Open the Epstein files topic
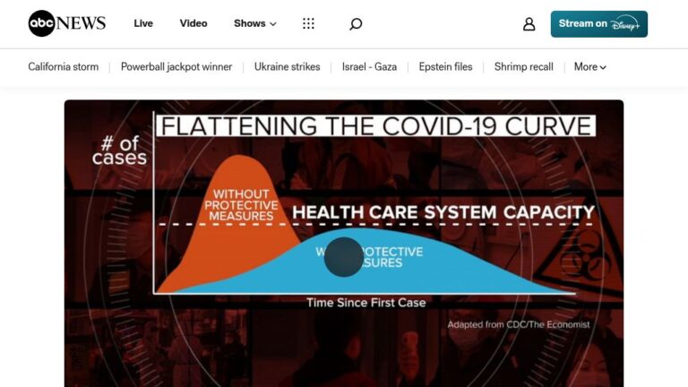 [445, 66]
